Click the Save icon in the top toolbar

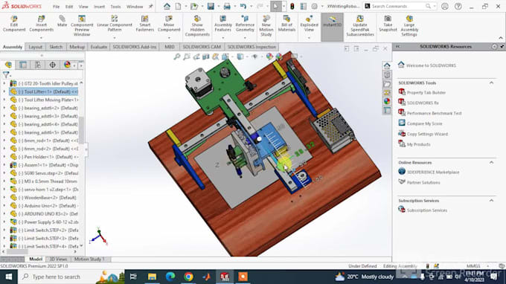pyautogui.click(x=211, y=6)
